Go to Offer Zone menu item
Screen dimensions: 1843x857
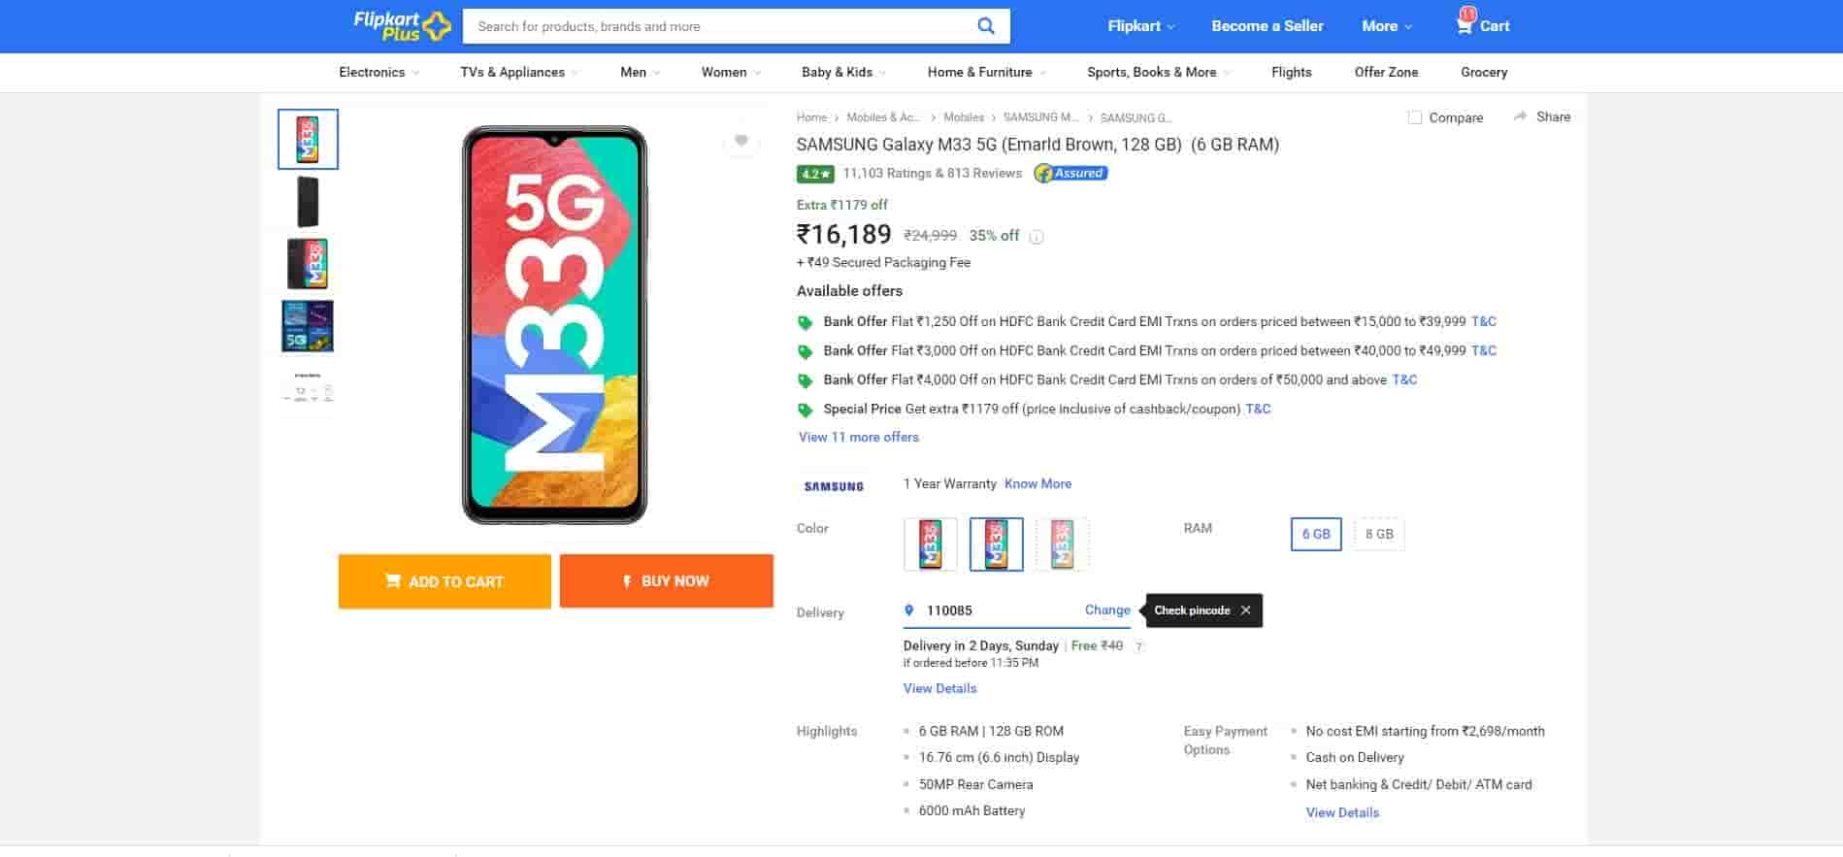(x=1386, y=72)
